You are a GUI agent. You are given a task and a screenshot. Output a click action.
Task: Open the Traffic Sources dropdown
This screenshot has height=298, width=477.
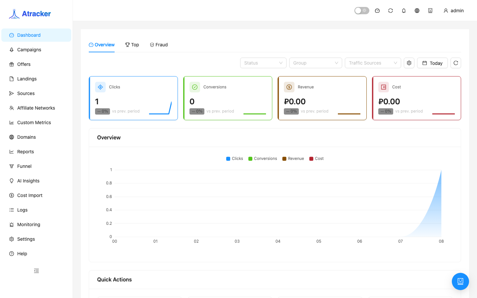pos(373,63)
